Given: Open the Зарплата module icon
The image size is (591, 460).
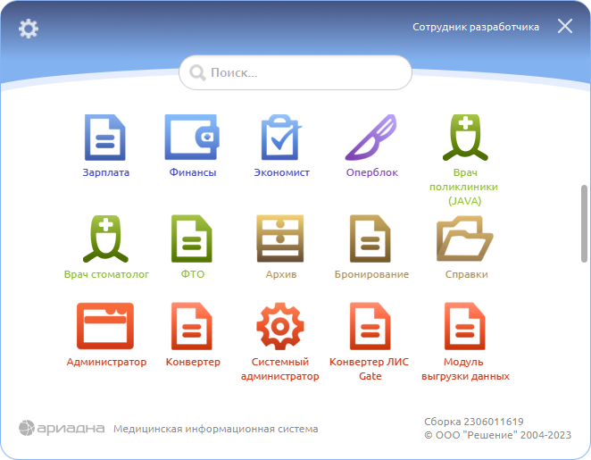Looking at the screenshot, I should (x=105, y=138).
